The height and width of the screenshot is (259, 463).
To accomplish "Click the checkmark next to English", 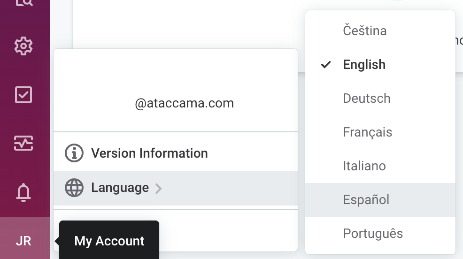I will click(326, 65).
